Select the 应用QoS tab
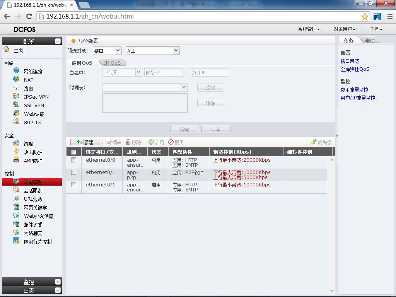The image size is (396, 297). pyautogui.click(x=82, y=63)
